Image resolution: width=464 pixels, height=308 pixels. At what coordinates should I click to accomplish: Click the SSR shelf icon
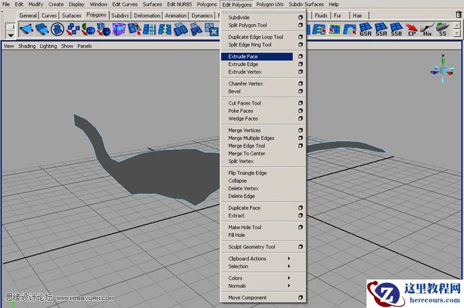coord(381,30)
